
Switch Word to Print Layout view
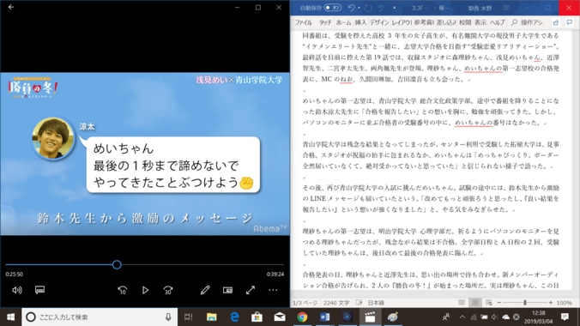click(475, 303)
